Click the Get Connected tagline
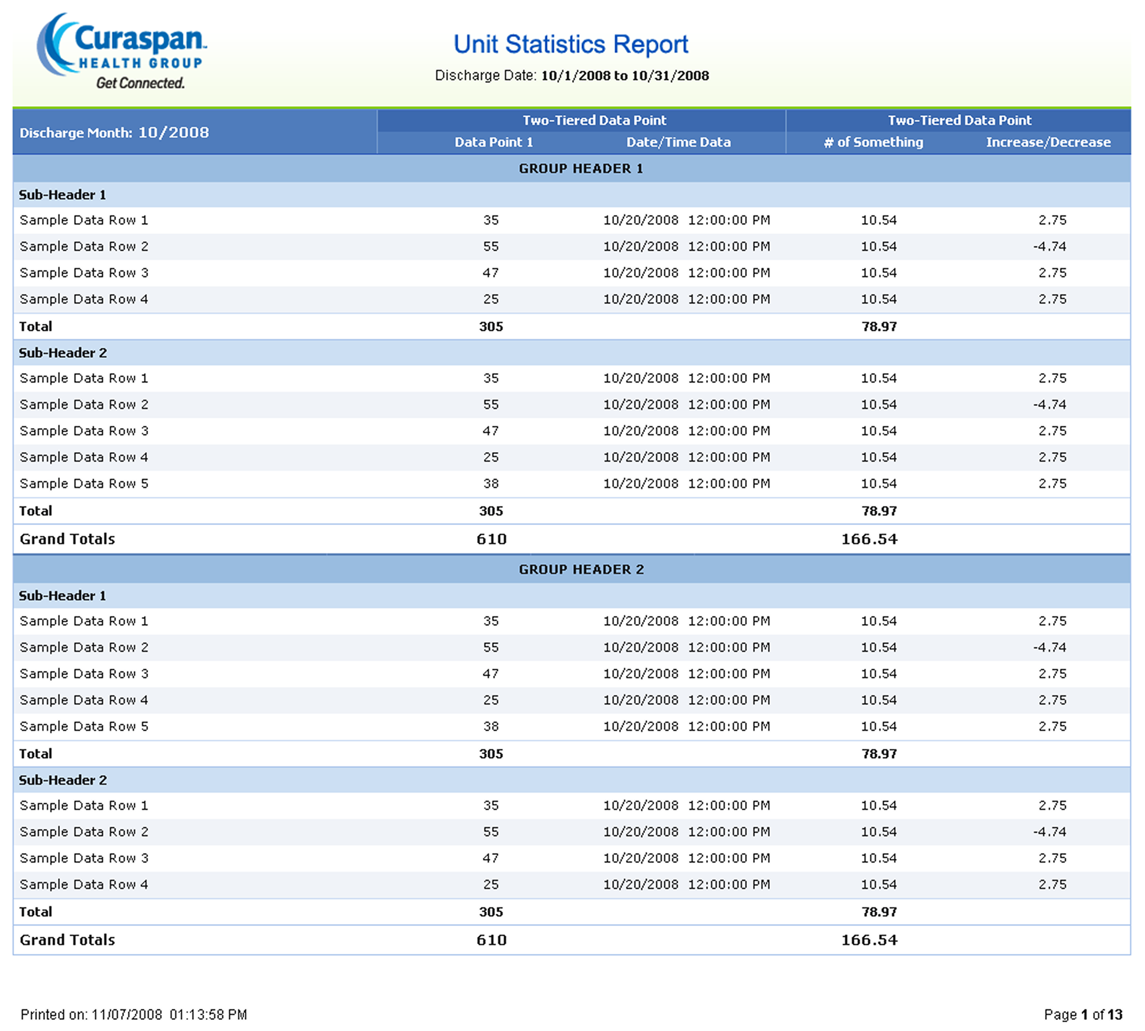1145x1031 pixels. click(x=140, y=83)
